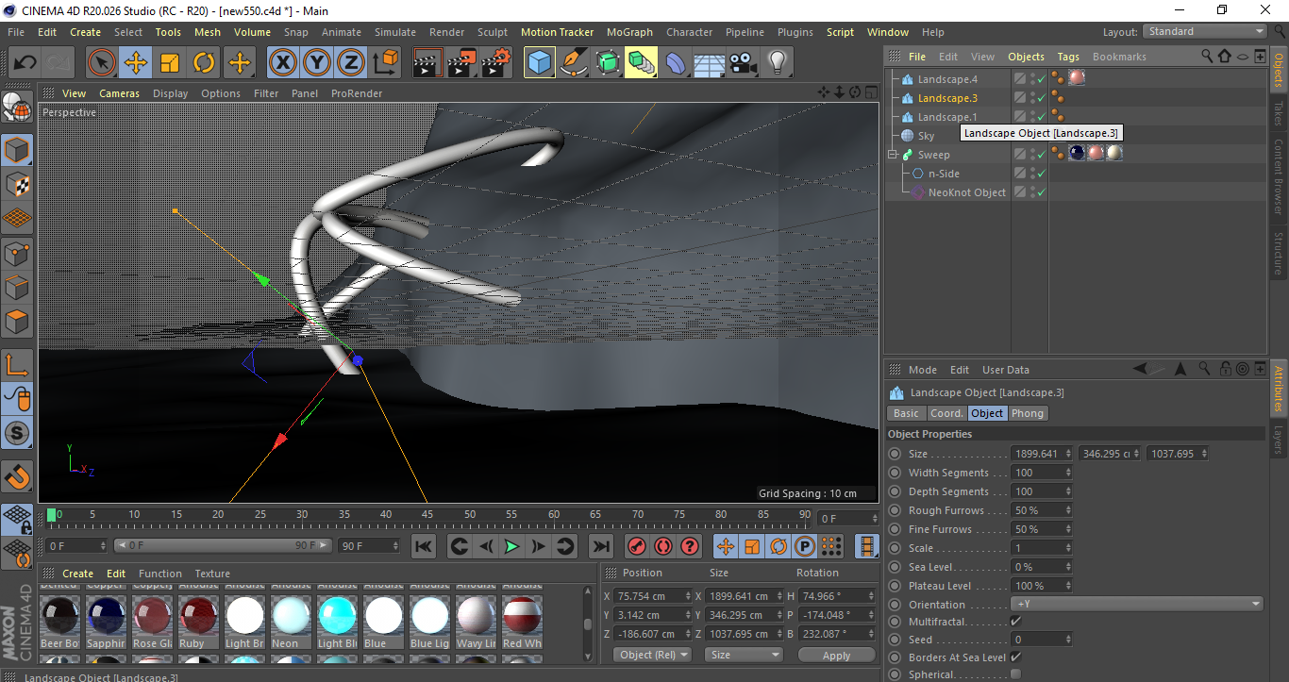
Task: Open the MoGraph menu
Action: pos(629,32)
